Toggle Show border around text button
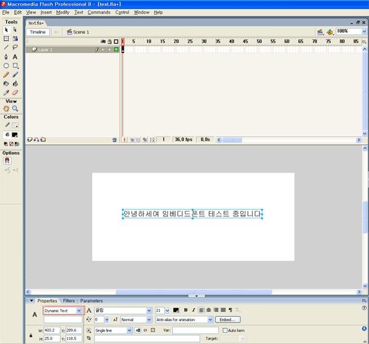This screenshot has height=344, width=369. [153, 330]
